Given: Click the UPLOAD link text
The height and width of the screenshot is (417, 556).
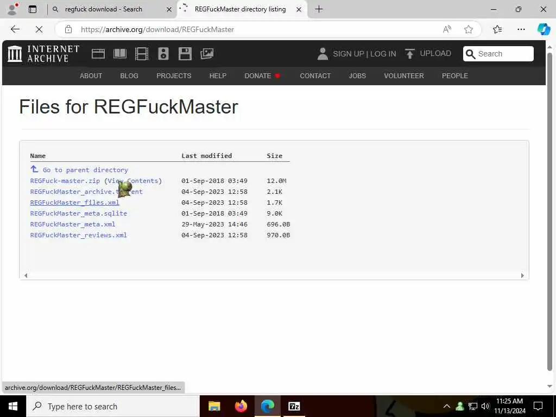Looking at the screenshot, I should click(435, 54).
